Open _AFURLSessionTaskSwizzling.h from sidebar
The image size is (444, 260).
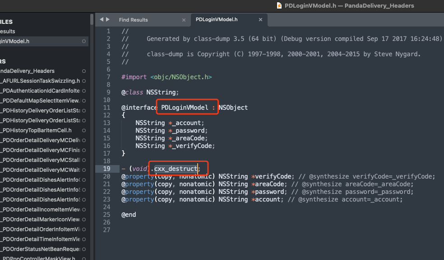click(x=41, y=81)
